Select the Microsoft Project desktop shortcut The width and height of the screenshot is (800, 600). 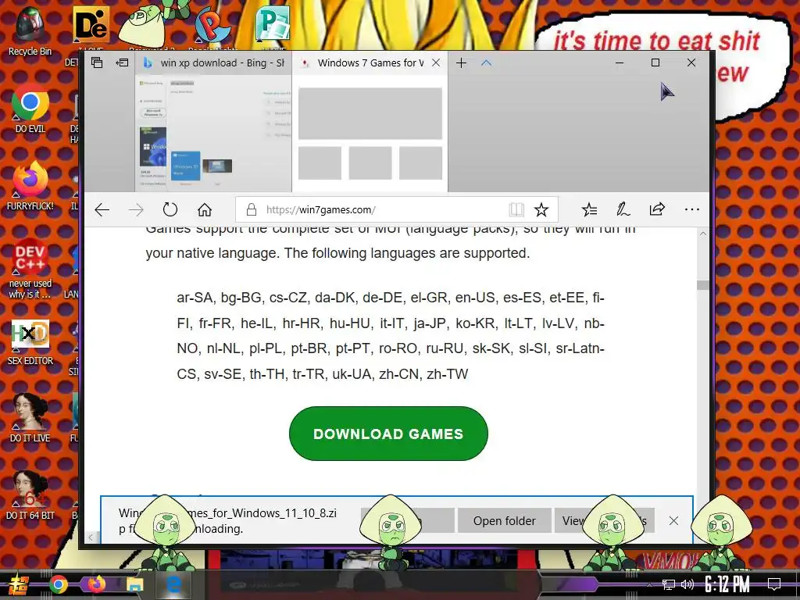[x=273, y=23]
